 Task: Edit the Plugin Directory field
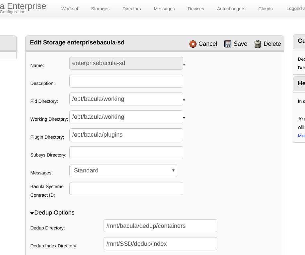[126, 135]
